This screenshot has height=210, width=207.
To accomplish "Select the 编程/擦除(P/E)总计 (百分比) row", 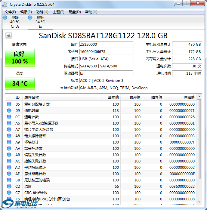I will (101, 199).
